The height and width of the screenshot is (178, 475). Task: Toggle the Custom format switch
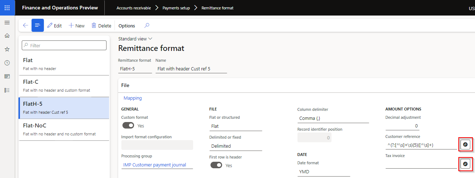[128, 125]
